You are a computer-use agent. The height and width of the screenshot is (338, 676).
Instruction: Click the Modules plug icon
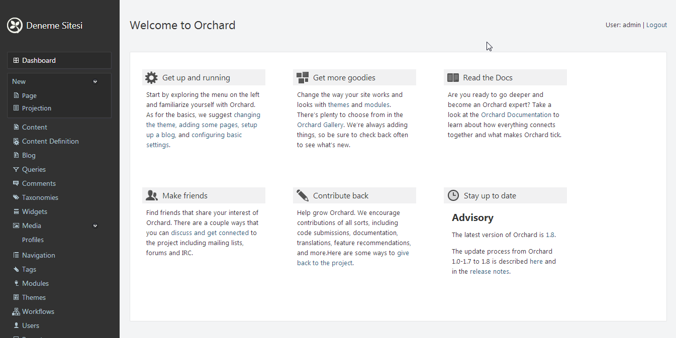[x=16, y=284]
